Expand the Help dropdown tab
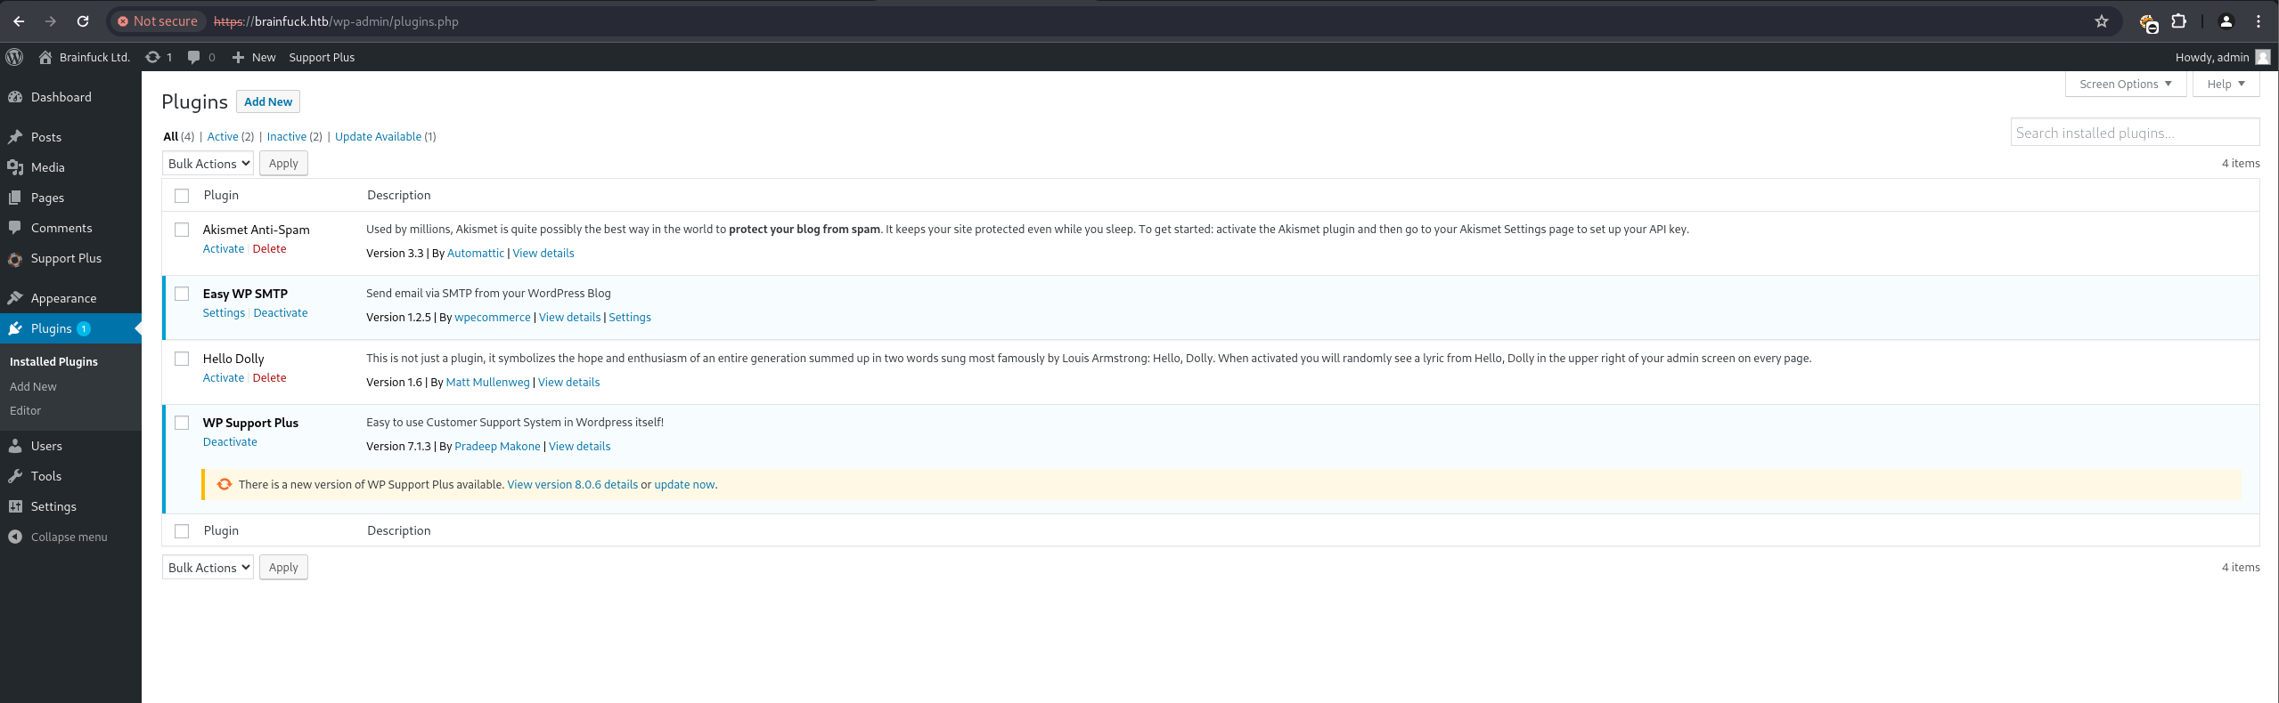The height and width of the screenshot is (703, 2279). click(2225, 84)
